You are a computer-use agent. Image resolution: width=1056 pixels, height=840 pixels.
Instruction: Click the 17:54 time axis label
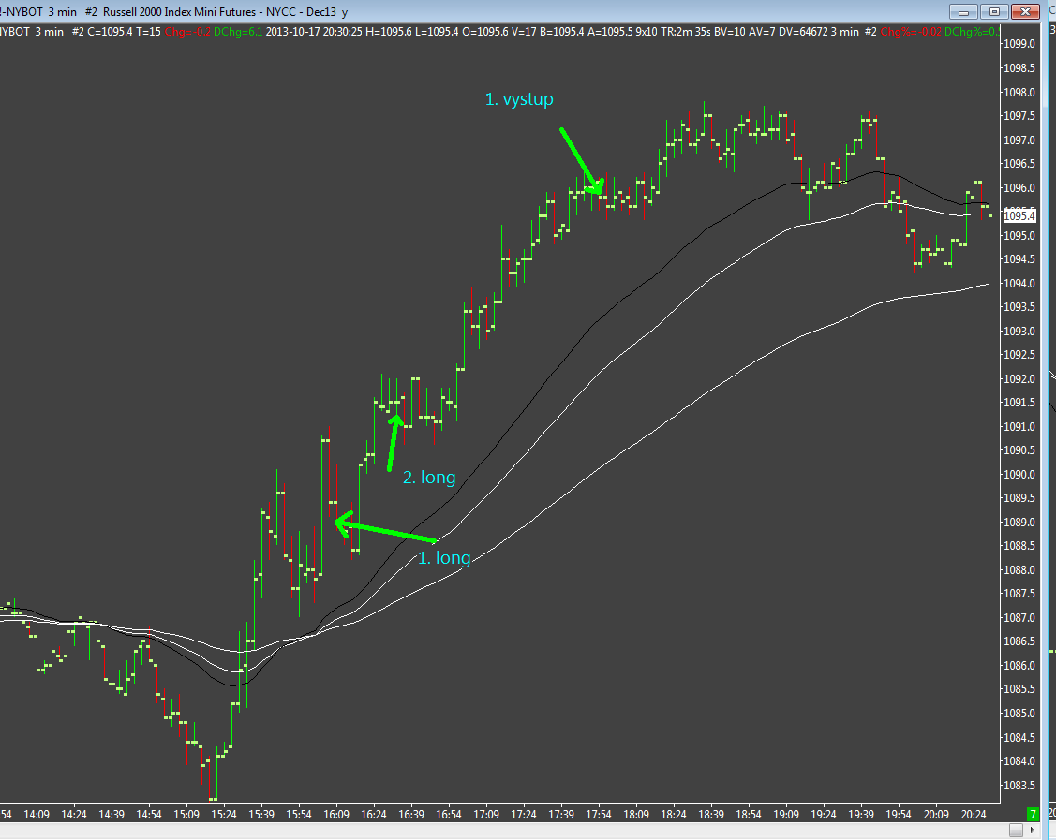(x=598, y=815)
